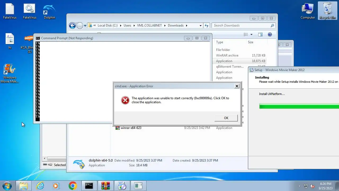Expand the arrow after Downloads breadcrumb
This screenshot has height=191, width=339.
[x=186, y=25]
